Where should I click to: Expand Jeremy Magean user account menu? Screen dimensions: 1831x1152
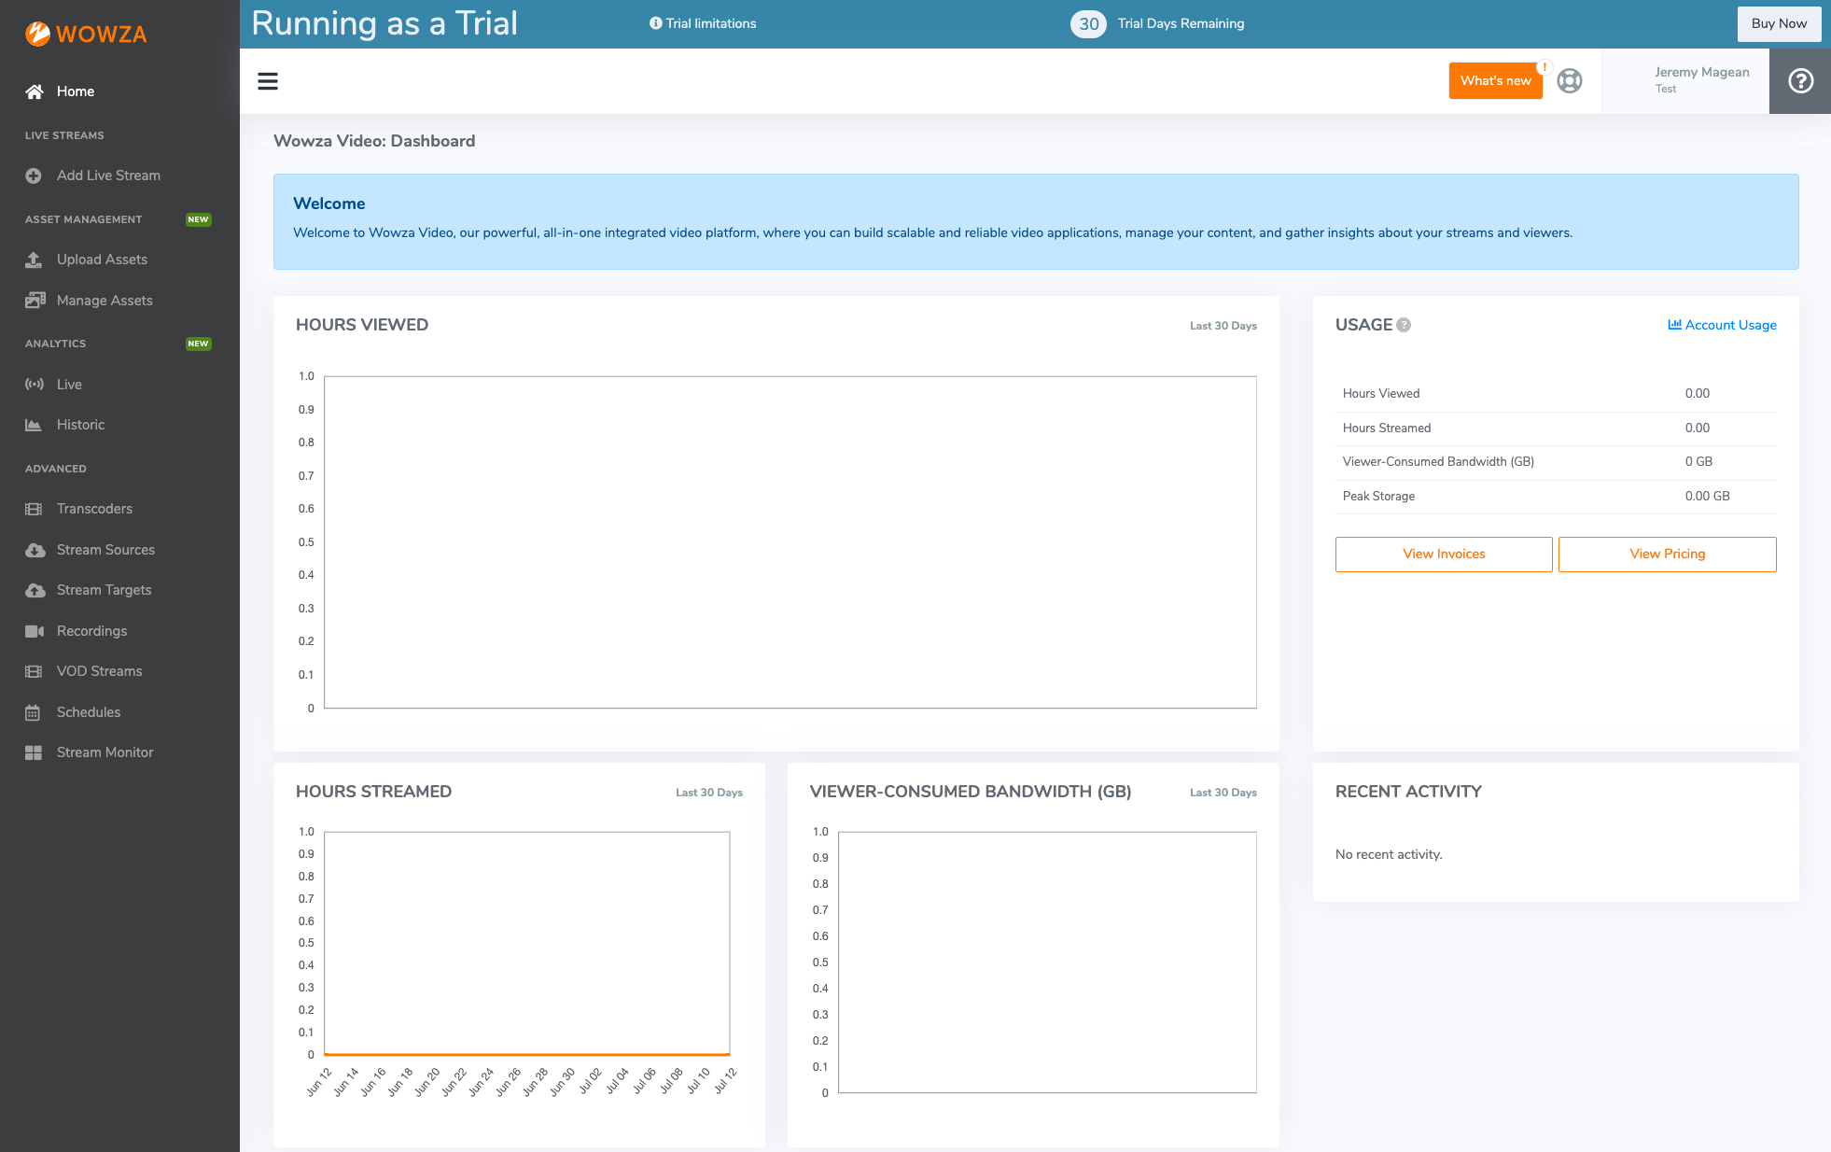coord(1701,79)
